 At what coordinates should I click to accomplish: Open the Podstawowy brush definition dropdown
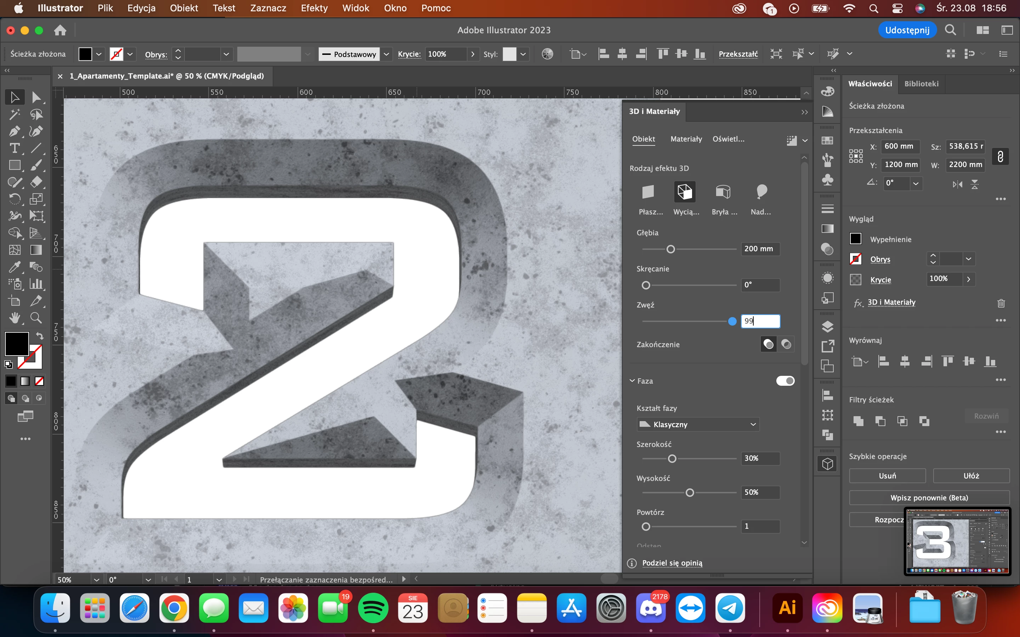click(x=386, y=54)
